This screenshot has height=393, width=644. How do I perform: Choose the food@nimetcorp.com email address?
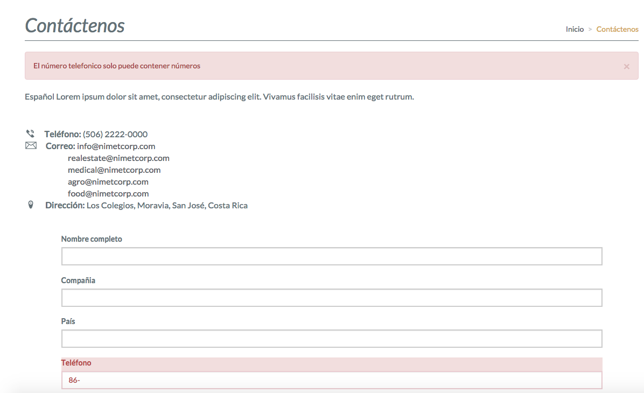(108, 194)
